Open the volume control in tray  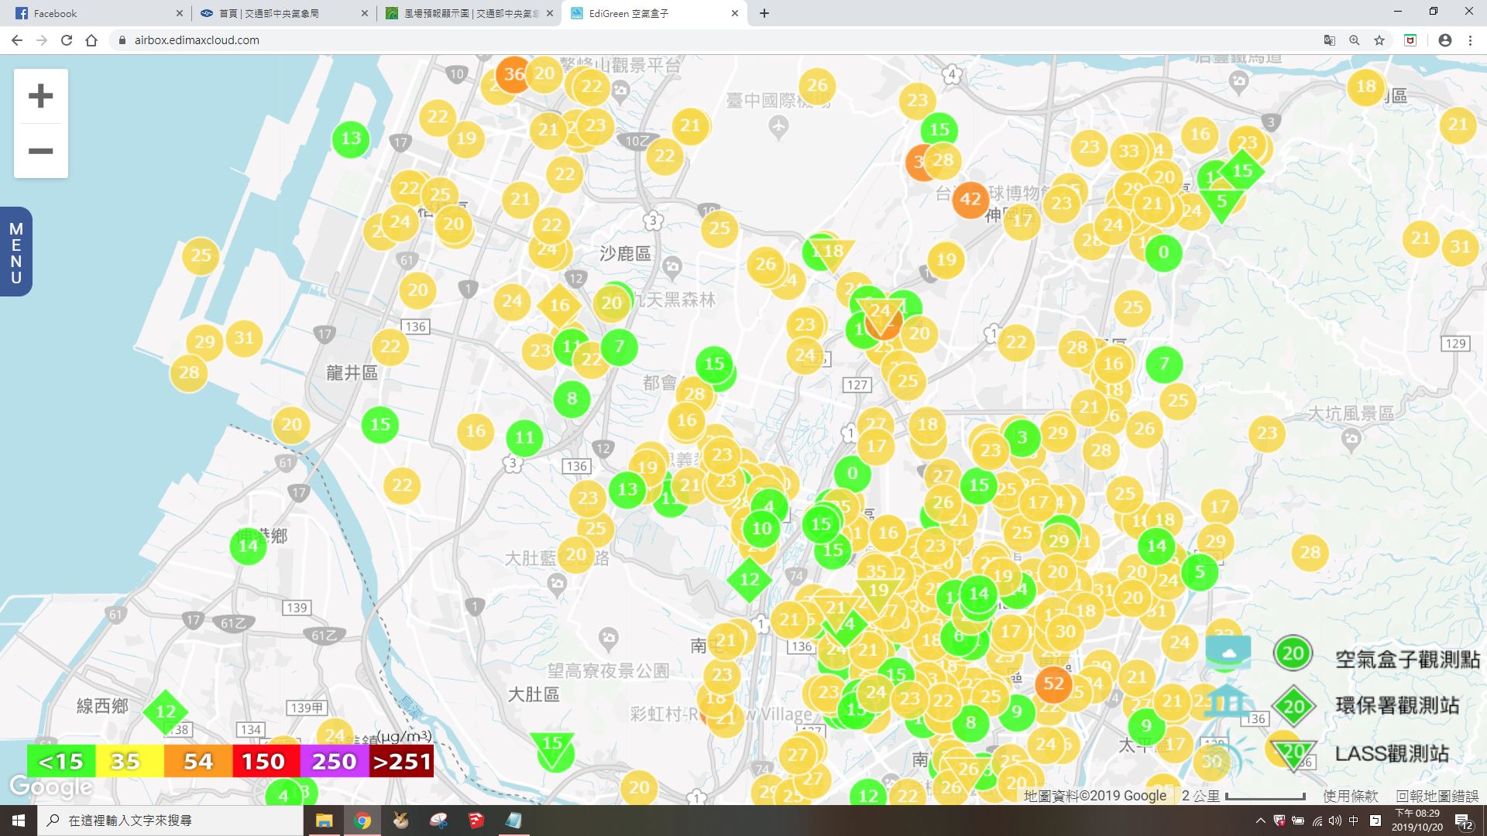pos(1334,821)
